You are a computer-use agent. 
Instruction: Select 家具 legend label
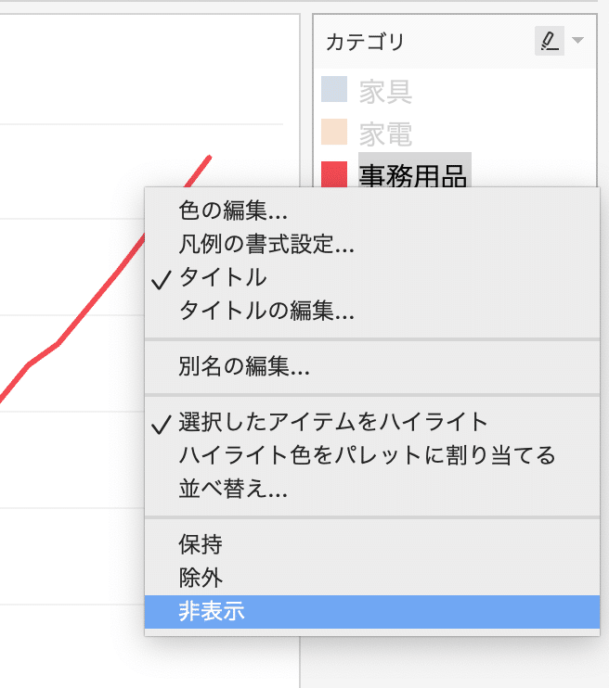pyautogui.click(x=386, y=91)
